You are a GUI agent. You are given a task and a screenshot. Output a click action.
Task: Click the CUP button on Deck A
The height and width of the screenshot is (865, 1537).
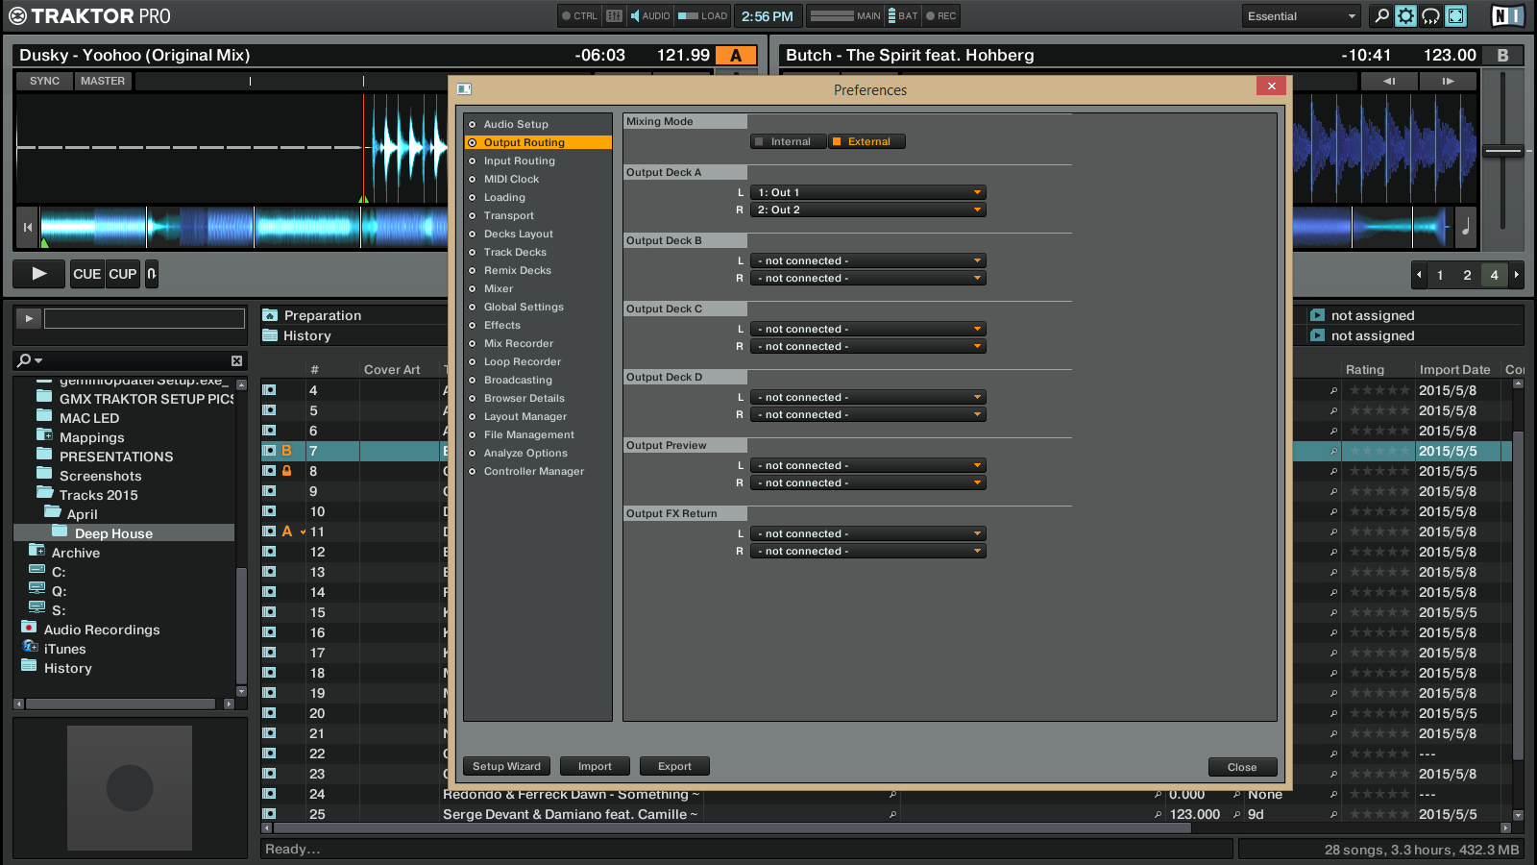[x=123, y=274]
